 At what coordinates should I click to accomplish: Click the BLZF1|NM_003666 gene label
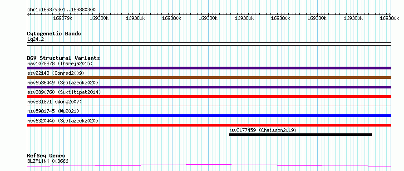(48, 161)
